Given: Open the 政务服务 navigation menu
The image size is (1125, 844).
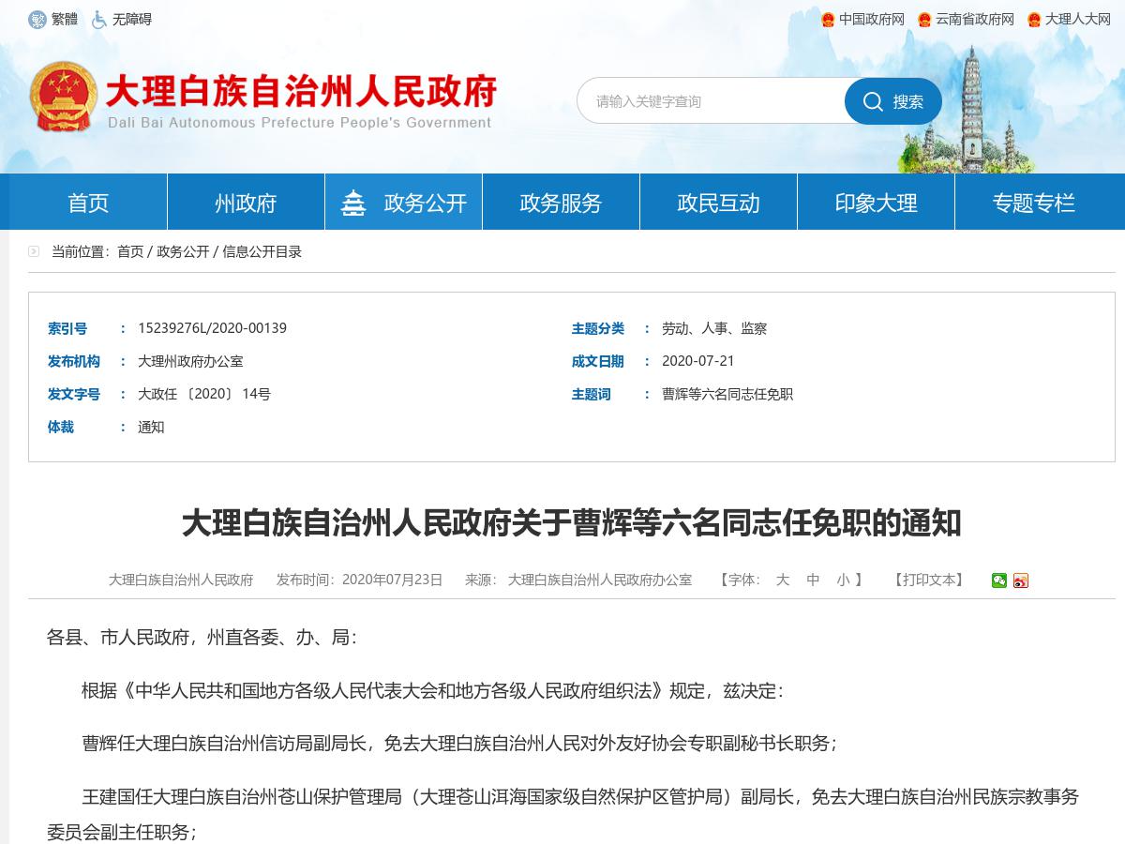Looking at the screenshot, I should 560,201.
